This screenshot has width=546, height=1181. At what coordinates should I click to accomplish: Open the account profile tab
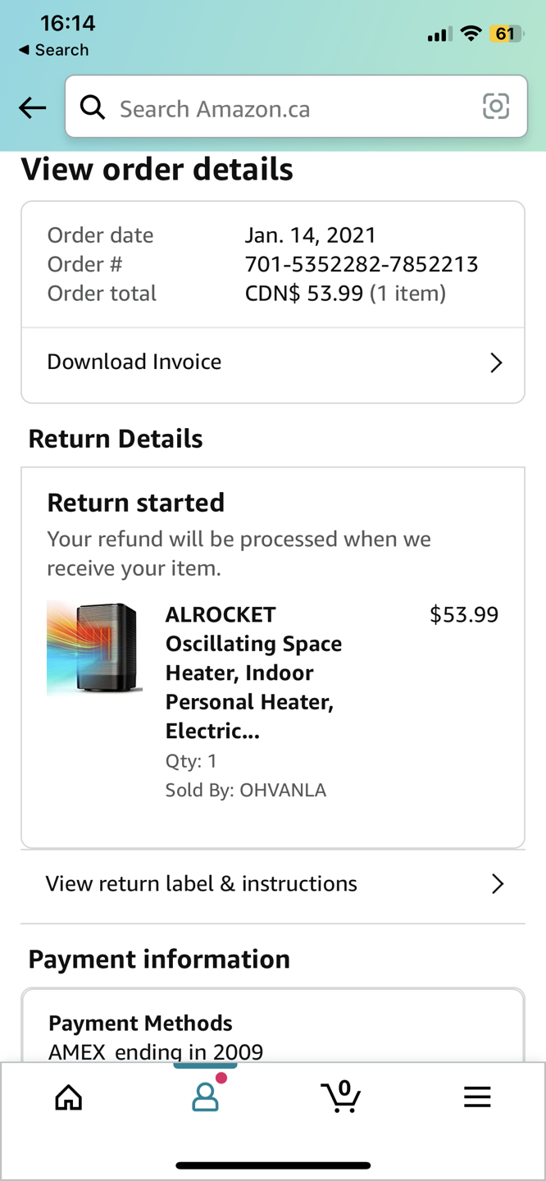(x=205, y=1097)
